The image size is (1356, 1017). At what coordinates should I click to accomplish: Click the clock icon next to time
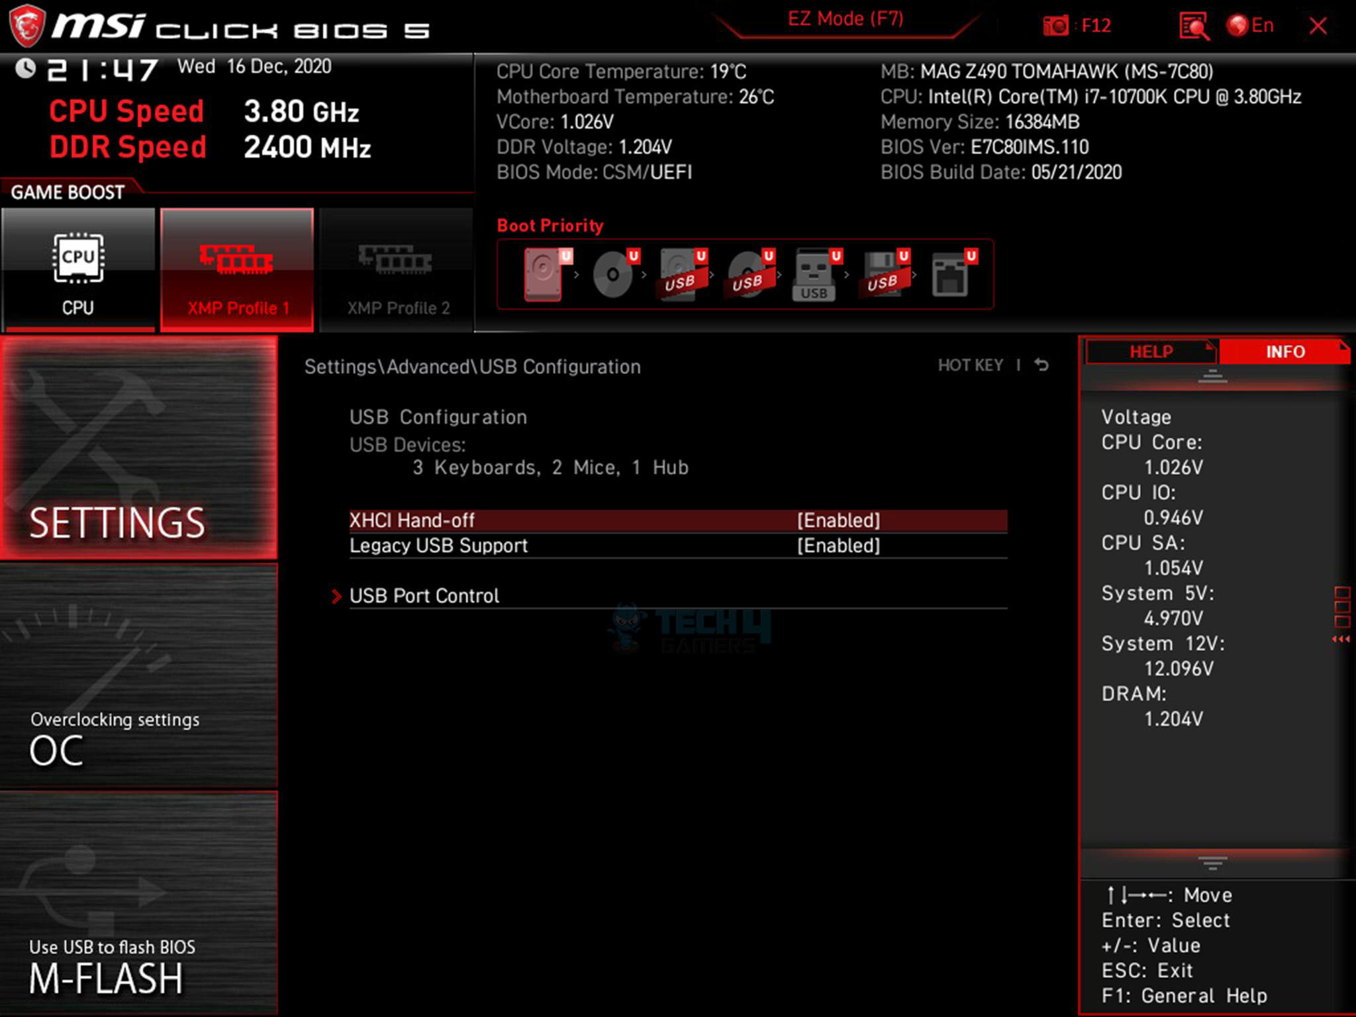pos(25,68)
